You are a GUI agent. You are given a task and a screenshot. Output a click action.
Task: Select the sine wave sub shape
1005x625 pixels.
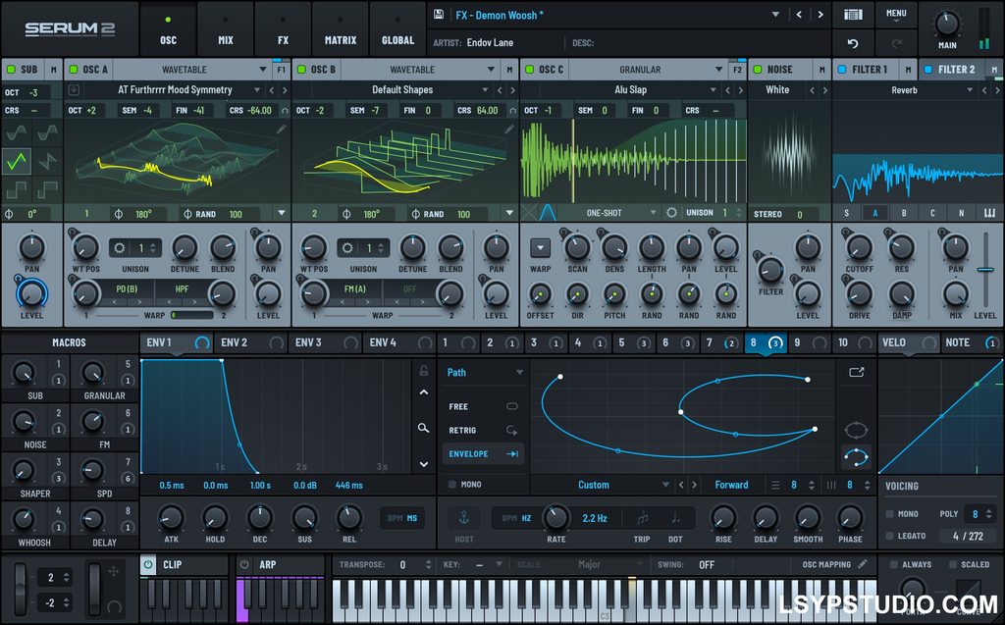(x=17, y=133)
